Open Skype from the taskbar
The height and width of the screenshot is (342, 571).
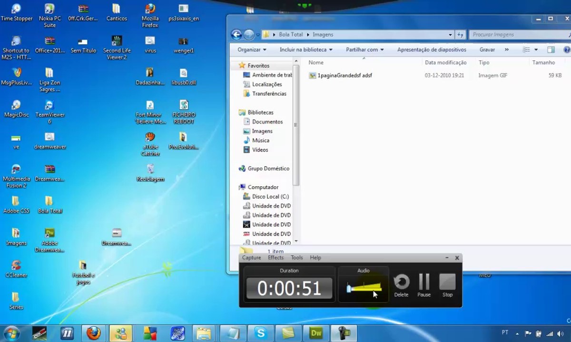[x=260, y=333]
